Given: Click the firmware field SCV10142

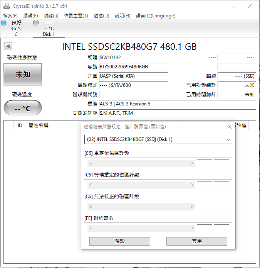Looking at the screenshot, I should [134, 58].
